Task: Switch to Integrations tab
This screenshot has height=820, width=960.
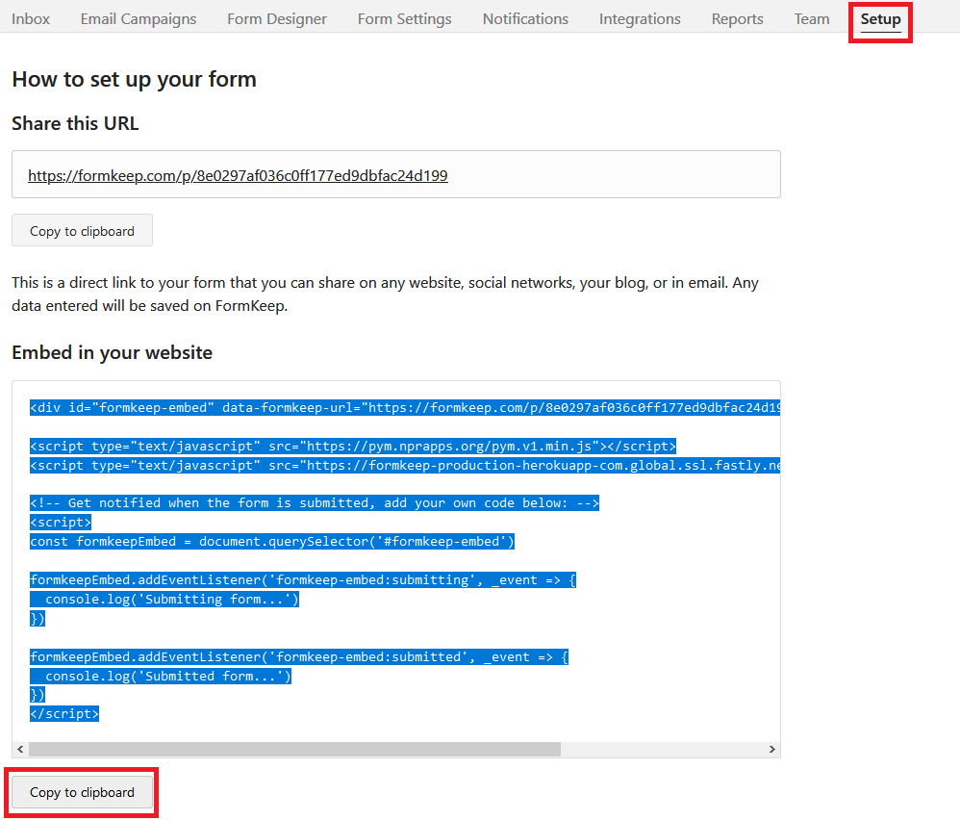Action: [x=640, y=19]
